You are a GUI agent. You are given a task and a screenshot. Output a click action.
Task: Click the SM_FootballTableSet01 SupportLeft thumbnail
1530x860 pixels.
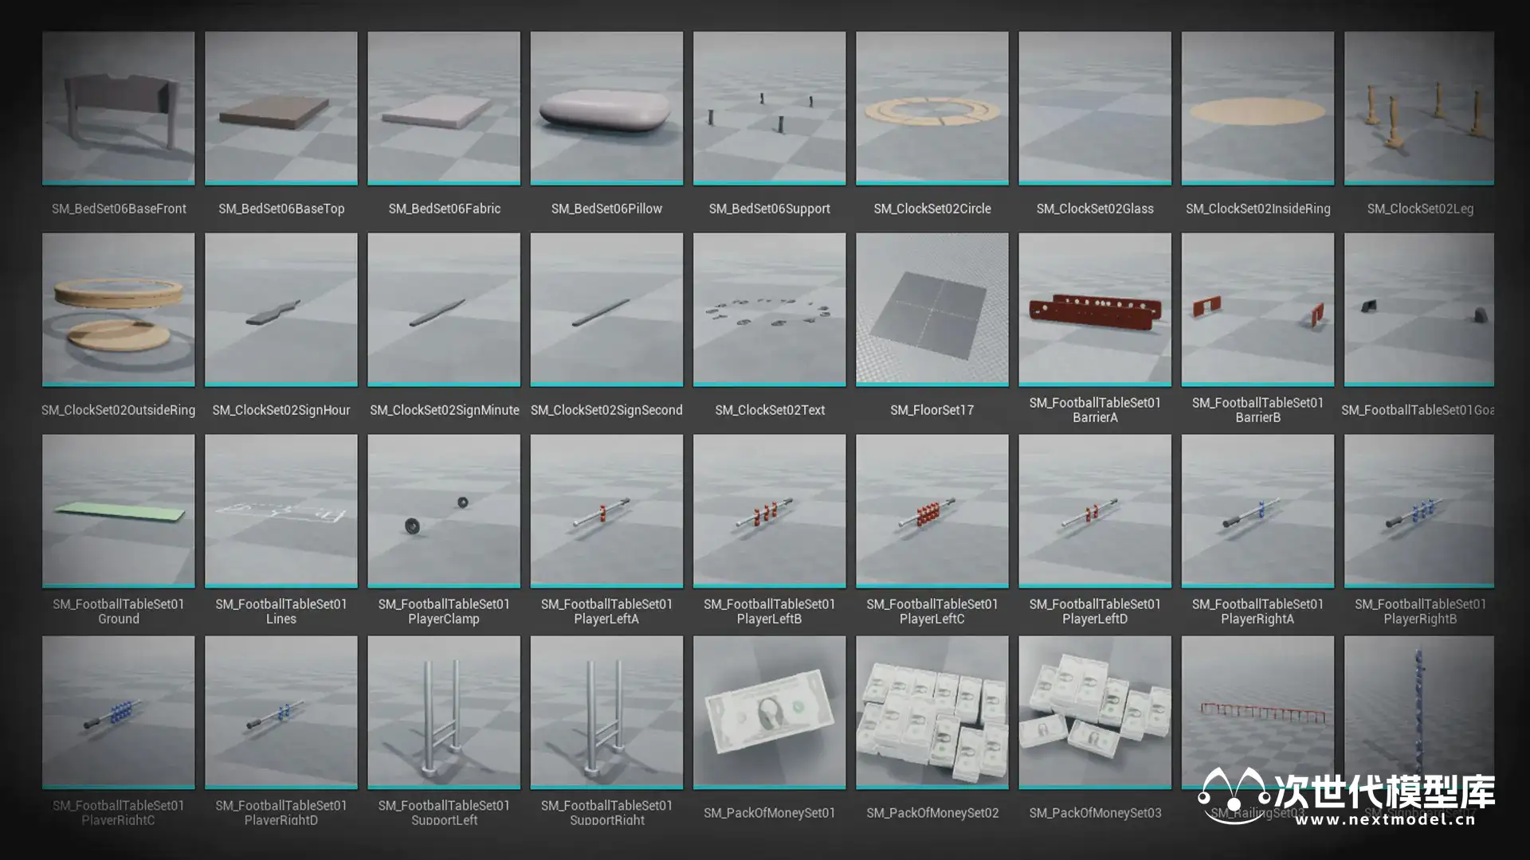coord(443,713)
